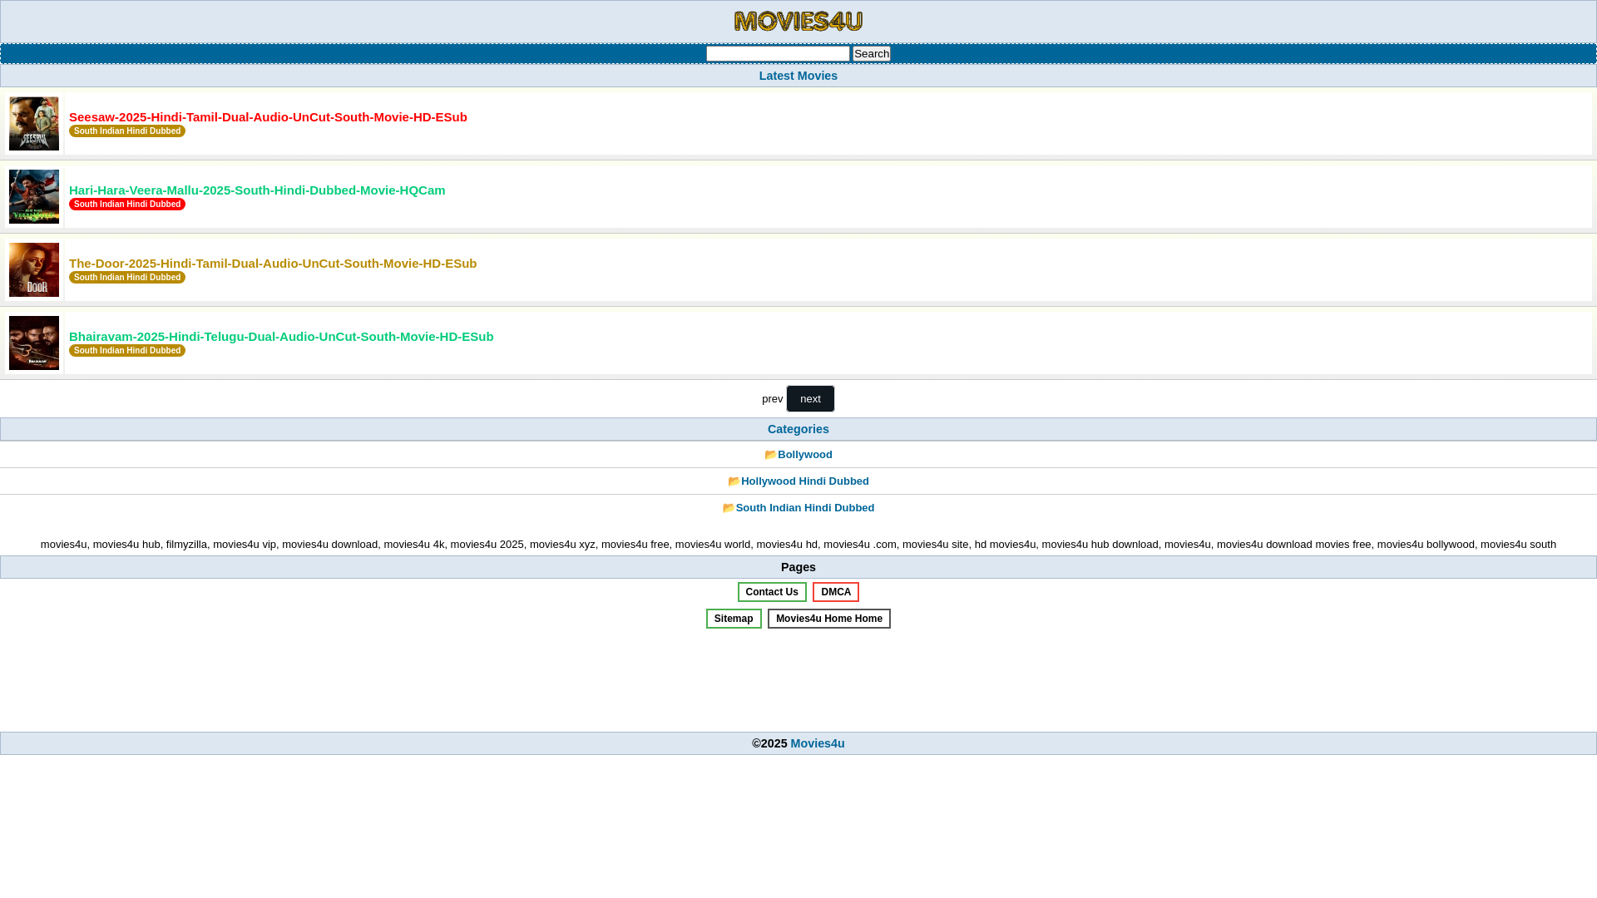The image size is (1597, 898).
Task: Open the Seesaw 2025 movie link
Action: point(268,117)
